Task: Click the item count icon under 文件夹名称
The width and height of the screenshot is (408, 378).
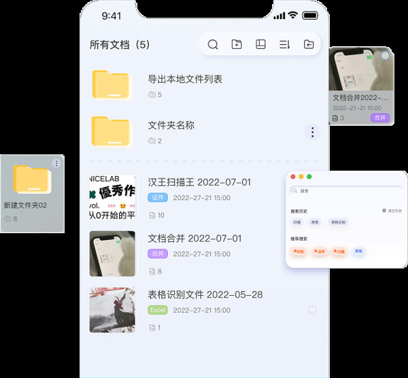Action: click(152, 141)
